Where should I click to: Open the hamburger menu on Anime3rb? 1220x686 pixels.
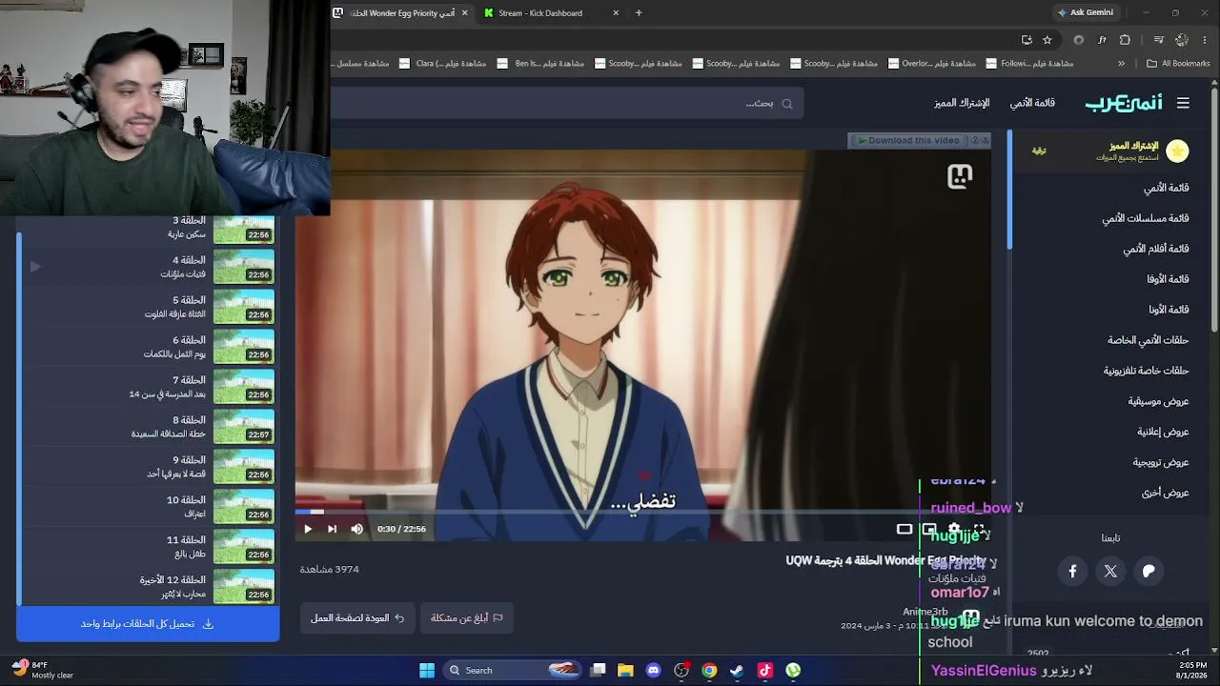[1183, 103]
